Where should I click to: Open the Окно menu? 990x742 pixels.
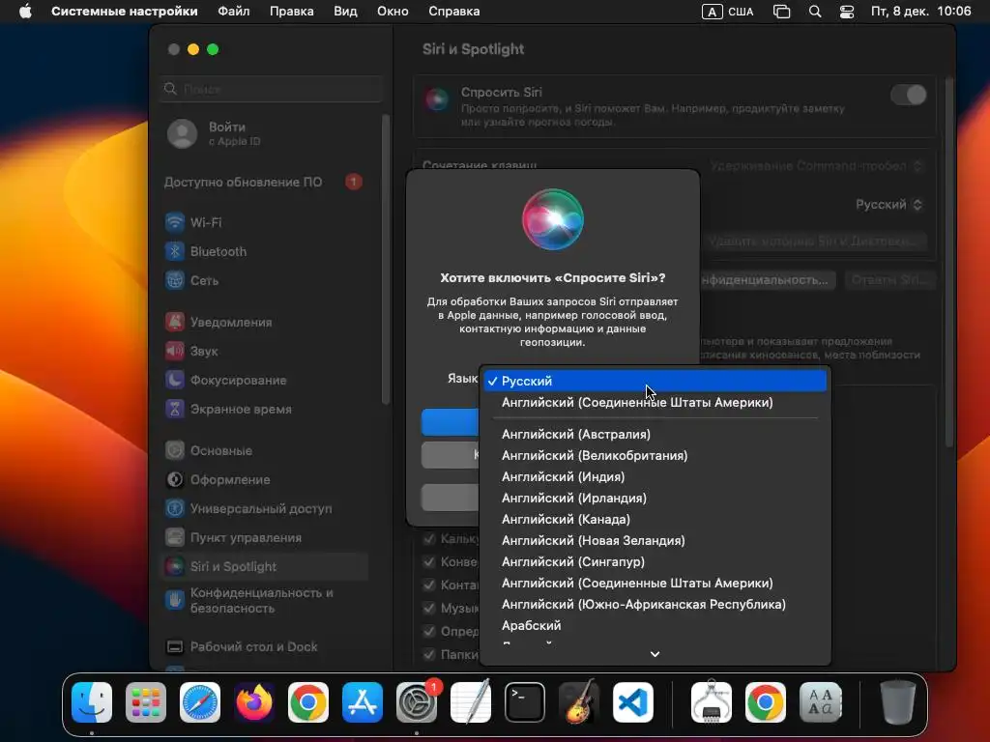tap(393, 12)
